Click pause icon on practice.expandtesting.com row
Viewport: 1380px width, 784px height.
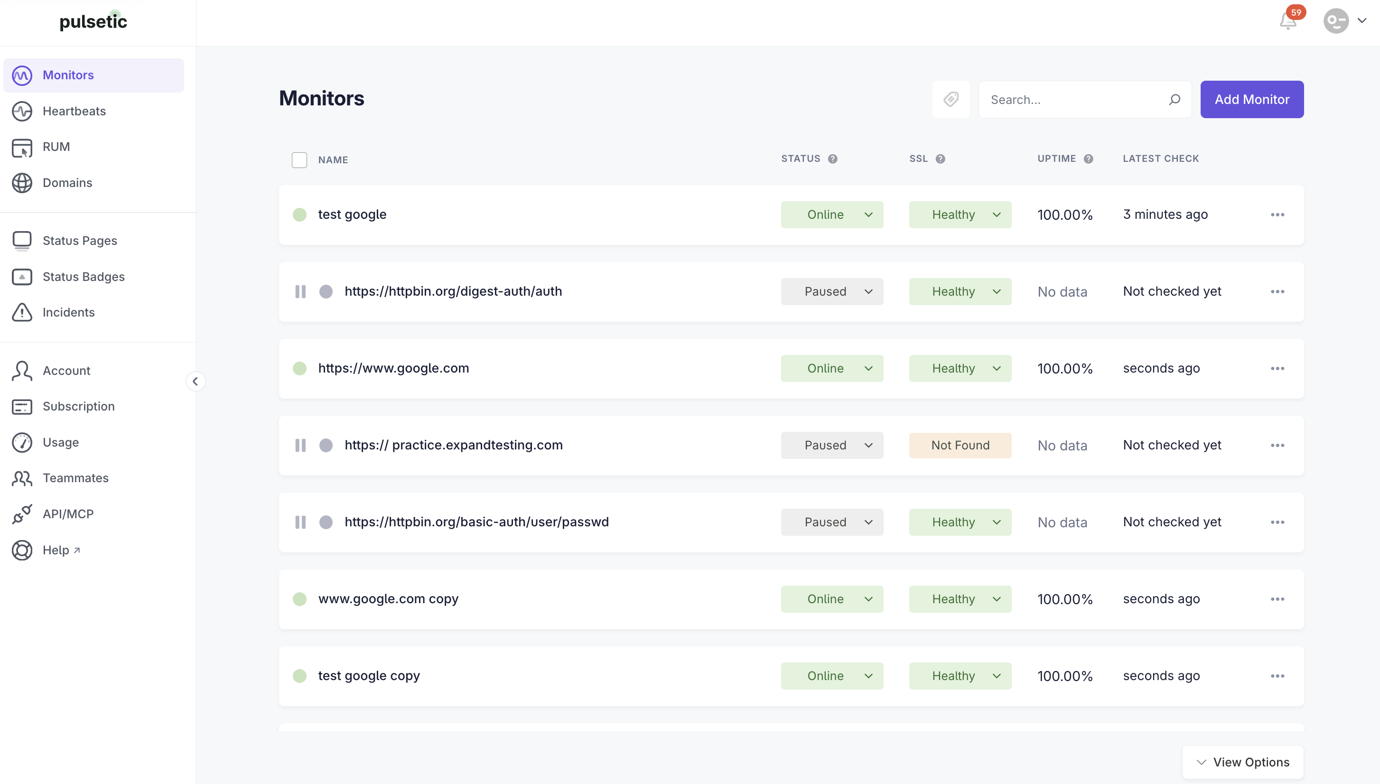tap(300, 446)
